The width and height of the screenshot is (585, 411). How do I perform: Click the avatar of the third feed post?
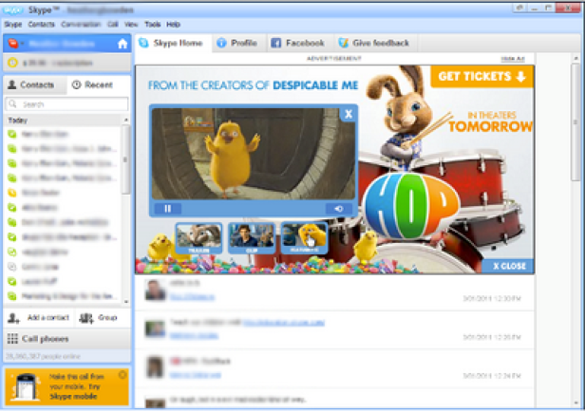(155, 366)
